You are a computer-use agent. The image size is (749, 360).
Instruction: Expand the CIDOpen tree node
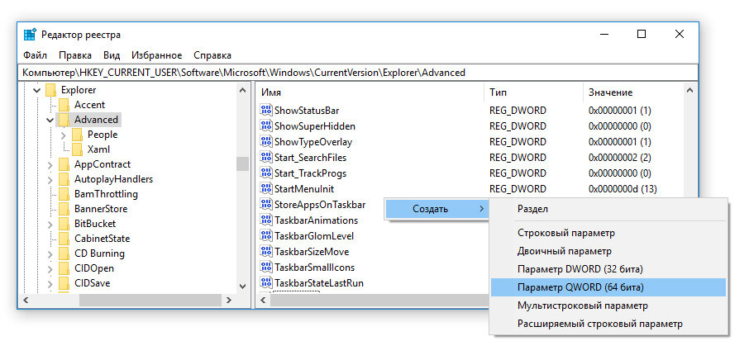50,269
